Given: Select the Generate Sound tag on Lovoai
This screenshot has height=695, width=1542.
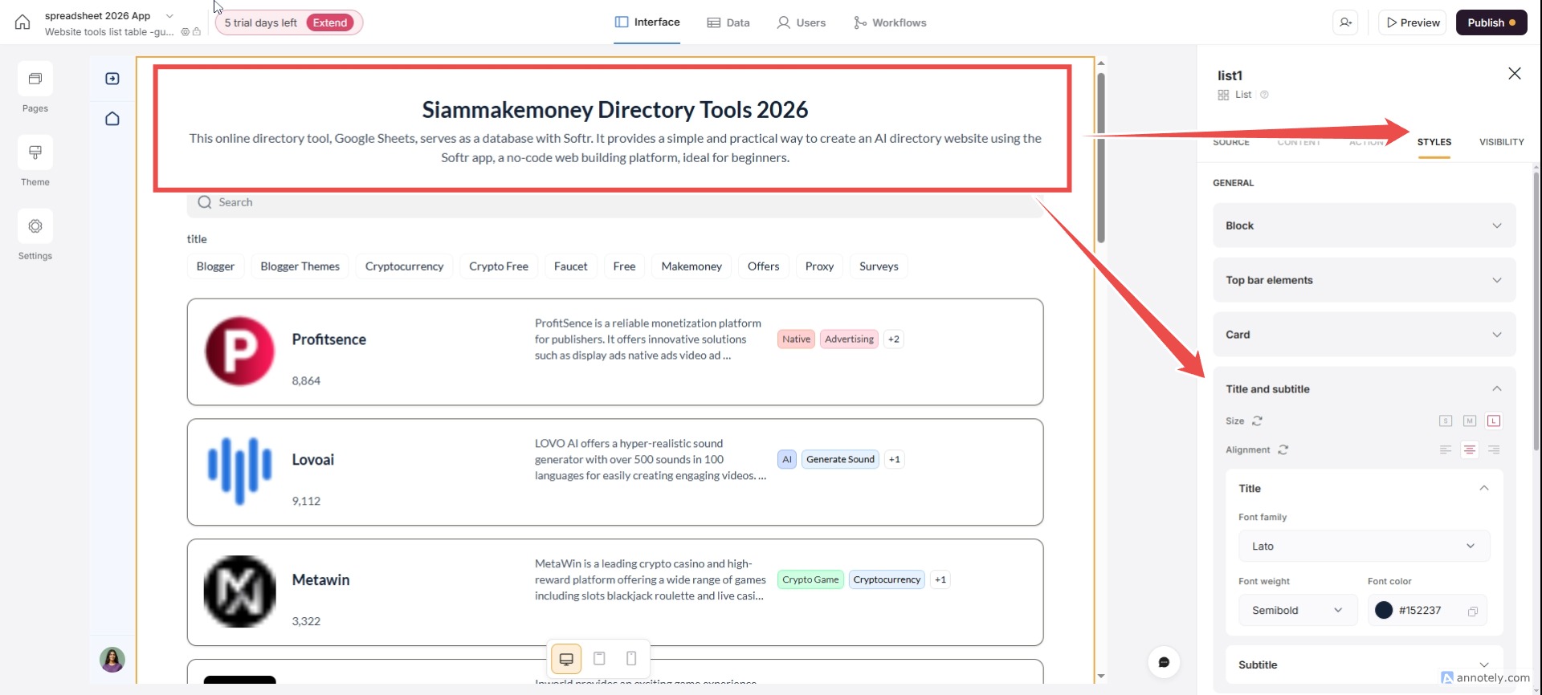Looking at the screenshot, I should pyautogui.click(x=840, y=459).
